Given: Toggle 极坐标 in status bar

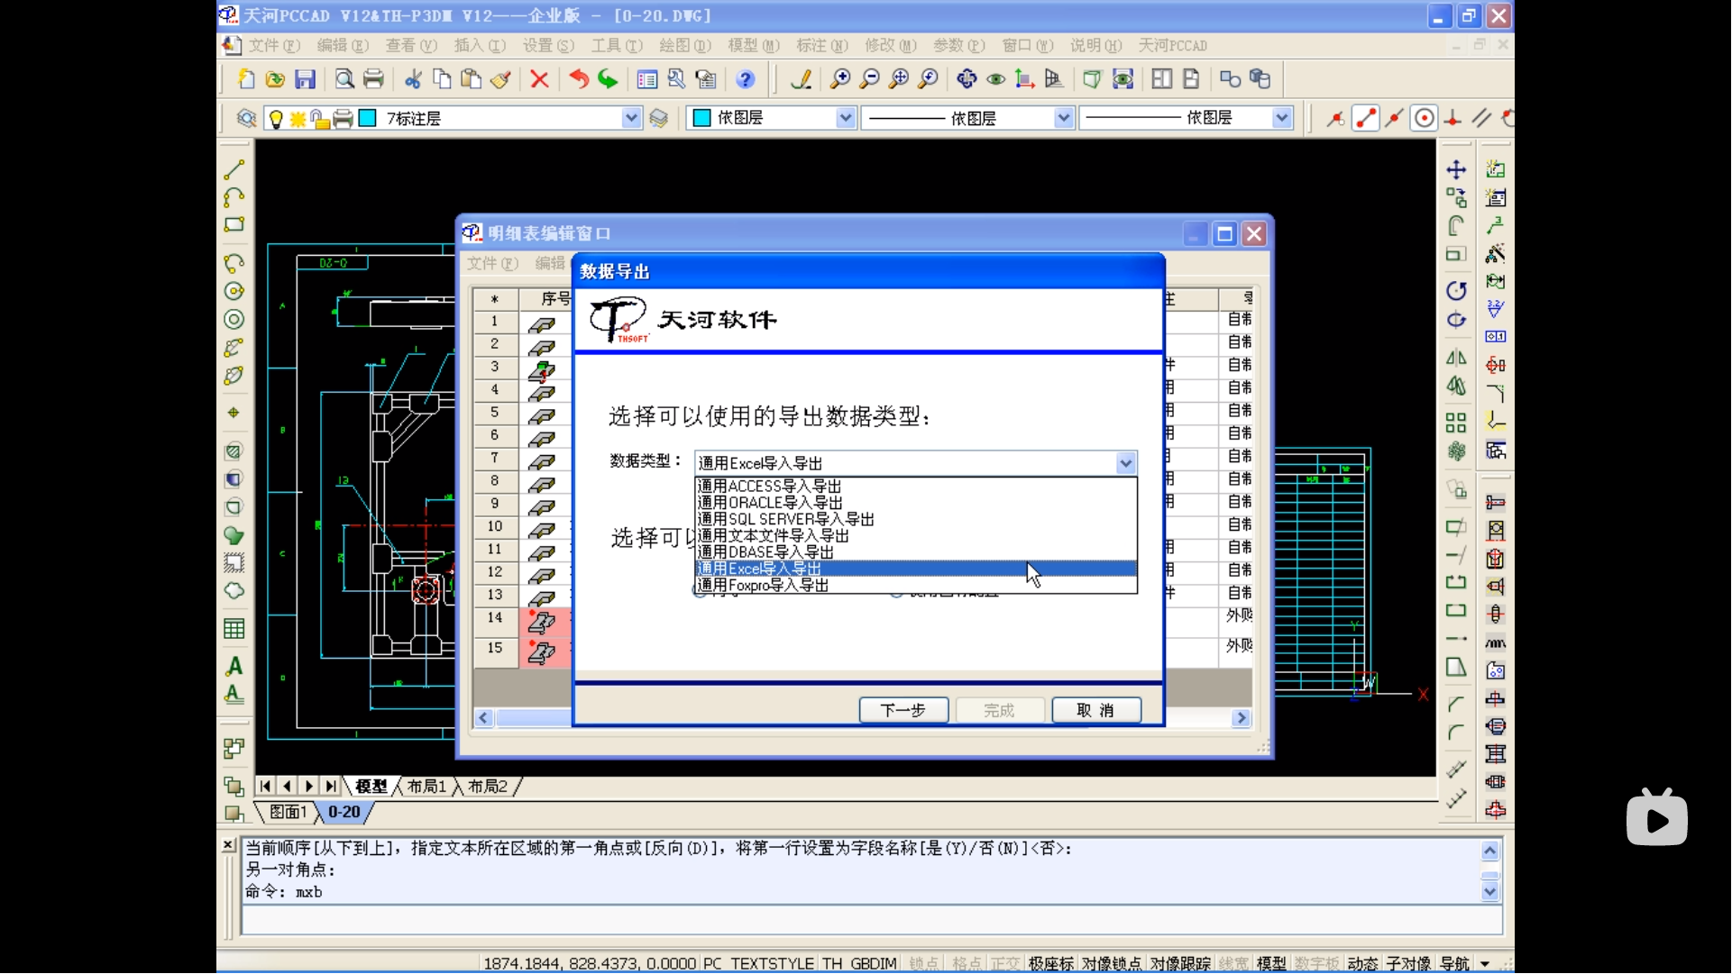Looking at the screenshot, I should (1051, 963).
